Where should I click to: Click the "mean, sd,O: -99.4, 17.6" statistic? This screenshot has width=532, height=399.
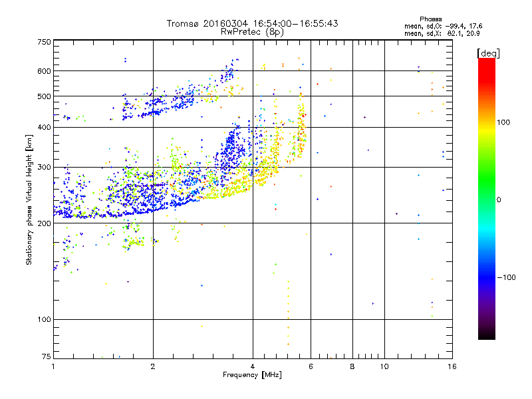443,26
